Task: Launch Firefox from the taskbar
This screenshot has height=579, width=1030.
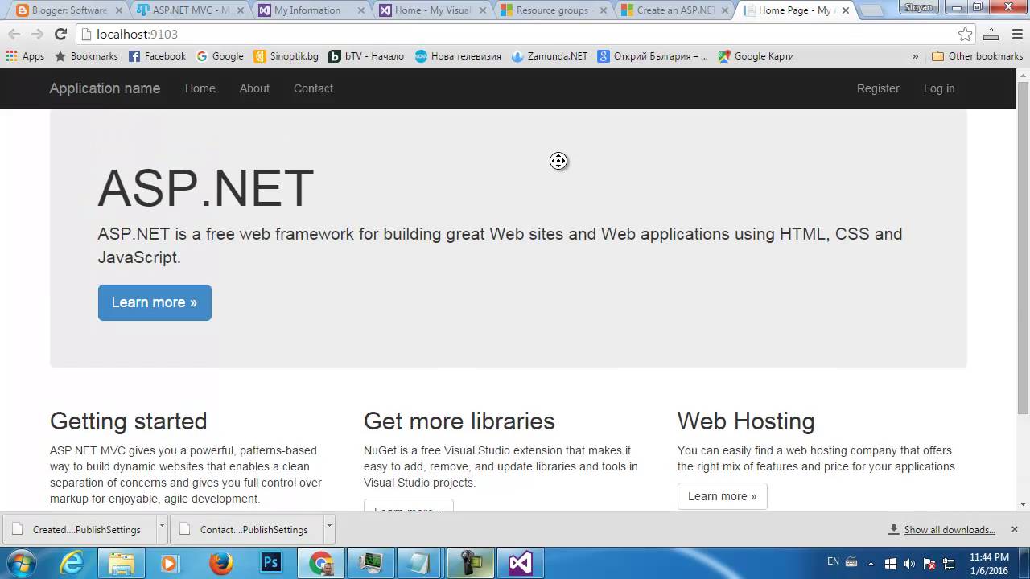Action: (221, 563)
